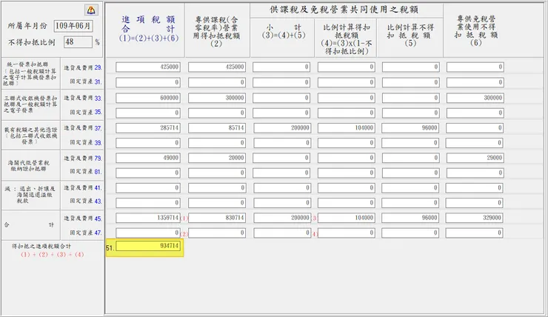Click the 固定資產 47. row label
548x317 pixels.
[86, 233]
